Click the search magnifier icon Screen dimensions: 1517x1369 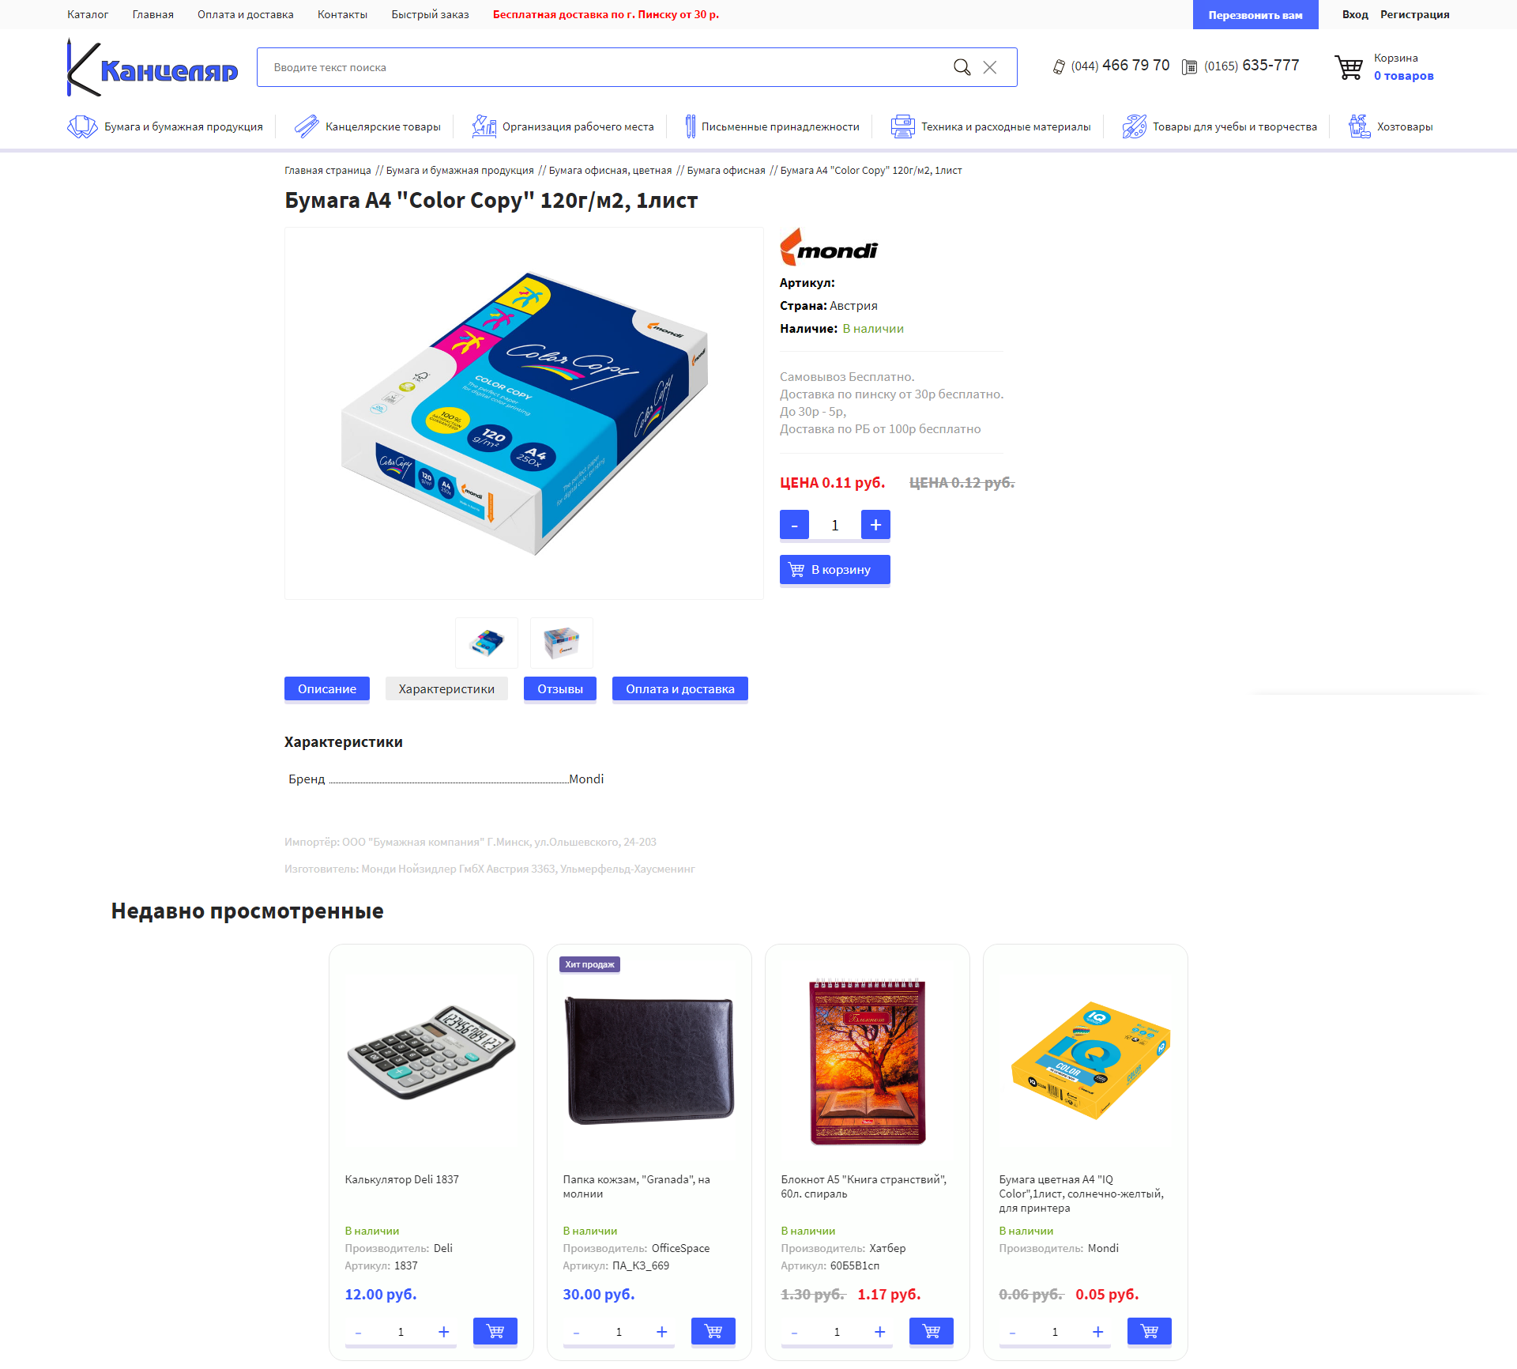point(962,67)
